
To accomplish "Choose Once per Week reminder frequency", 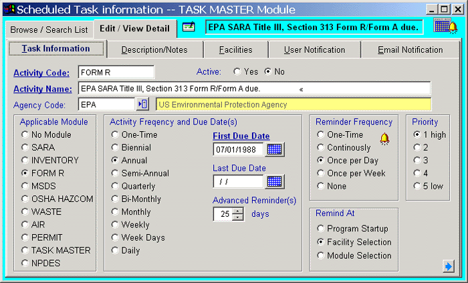I will tap(322, 173).
